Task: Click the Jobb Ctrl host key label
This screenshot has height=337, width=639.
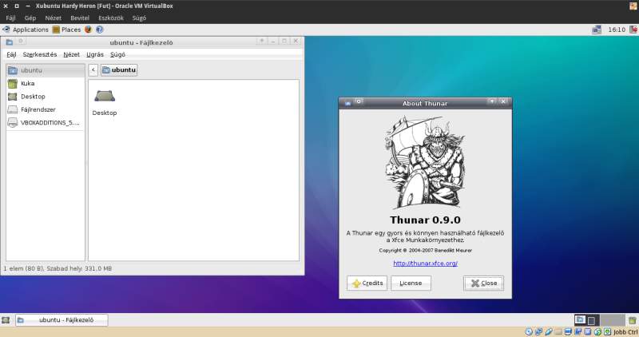Action: pos(625,332)
